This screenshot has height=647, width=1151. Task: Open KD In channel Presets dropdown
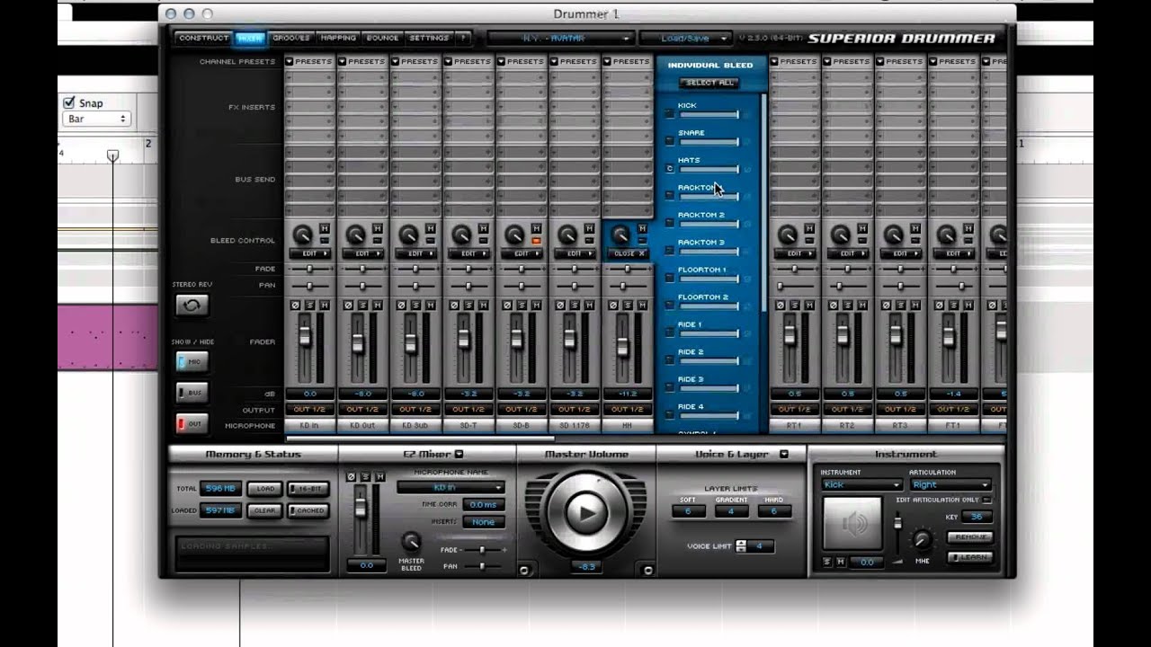coord(308,61)
